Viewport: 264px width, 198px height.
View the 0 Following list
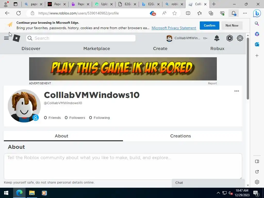(99, 118)
